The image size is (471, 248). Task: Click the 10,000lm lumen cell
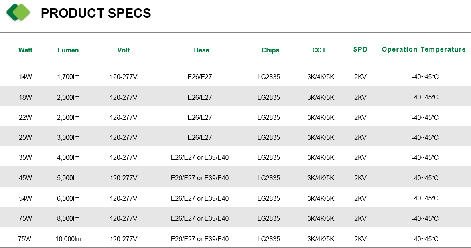coord(68,239)
